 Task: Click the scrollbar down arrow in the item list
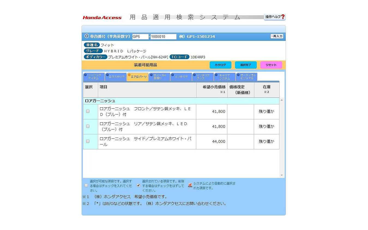[282, 175]
